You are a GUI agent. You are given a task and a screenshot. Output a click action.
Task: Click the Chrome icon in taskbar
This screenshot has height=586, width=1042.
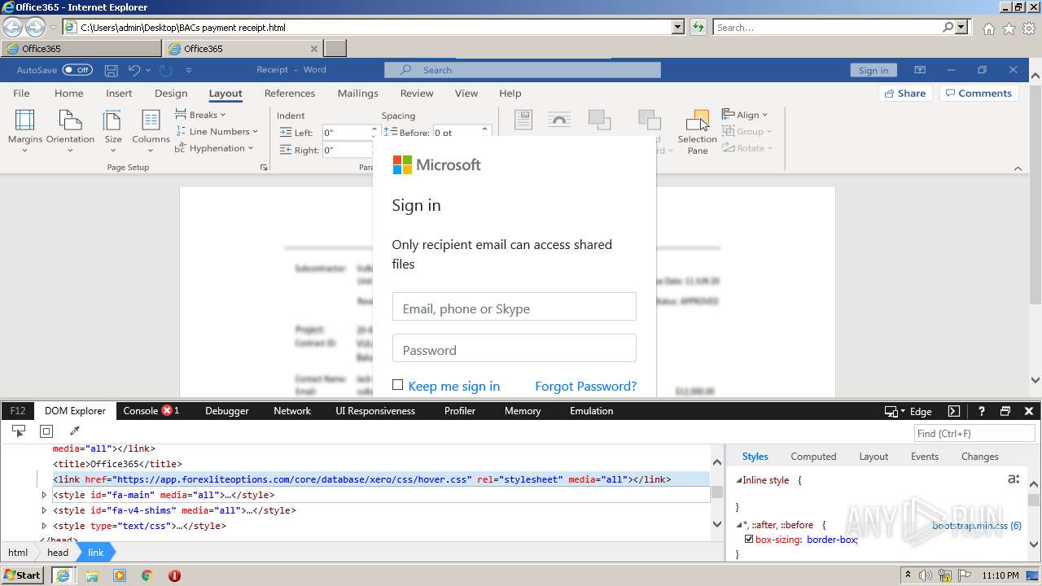coord(147,575)
